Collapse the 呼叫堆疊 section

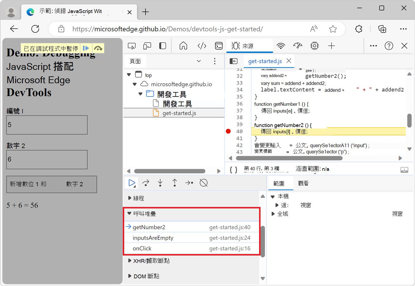click(129, 213)
